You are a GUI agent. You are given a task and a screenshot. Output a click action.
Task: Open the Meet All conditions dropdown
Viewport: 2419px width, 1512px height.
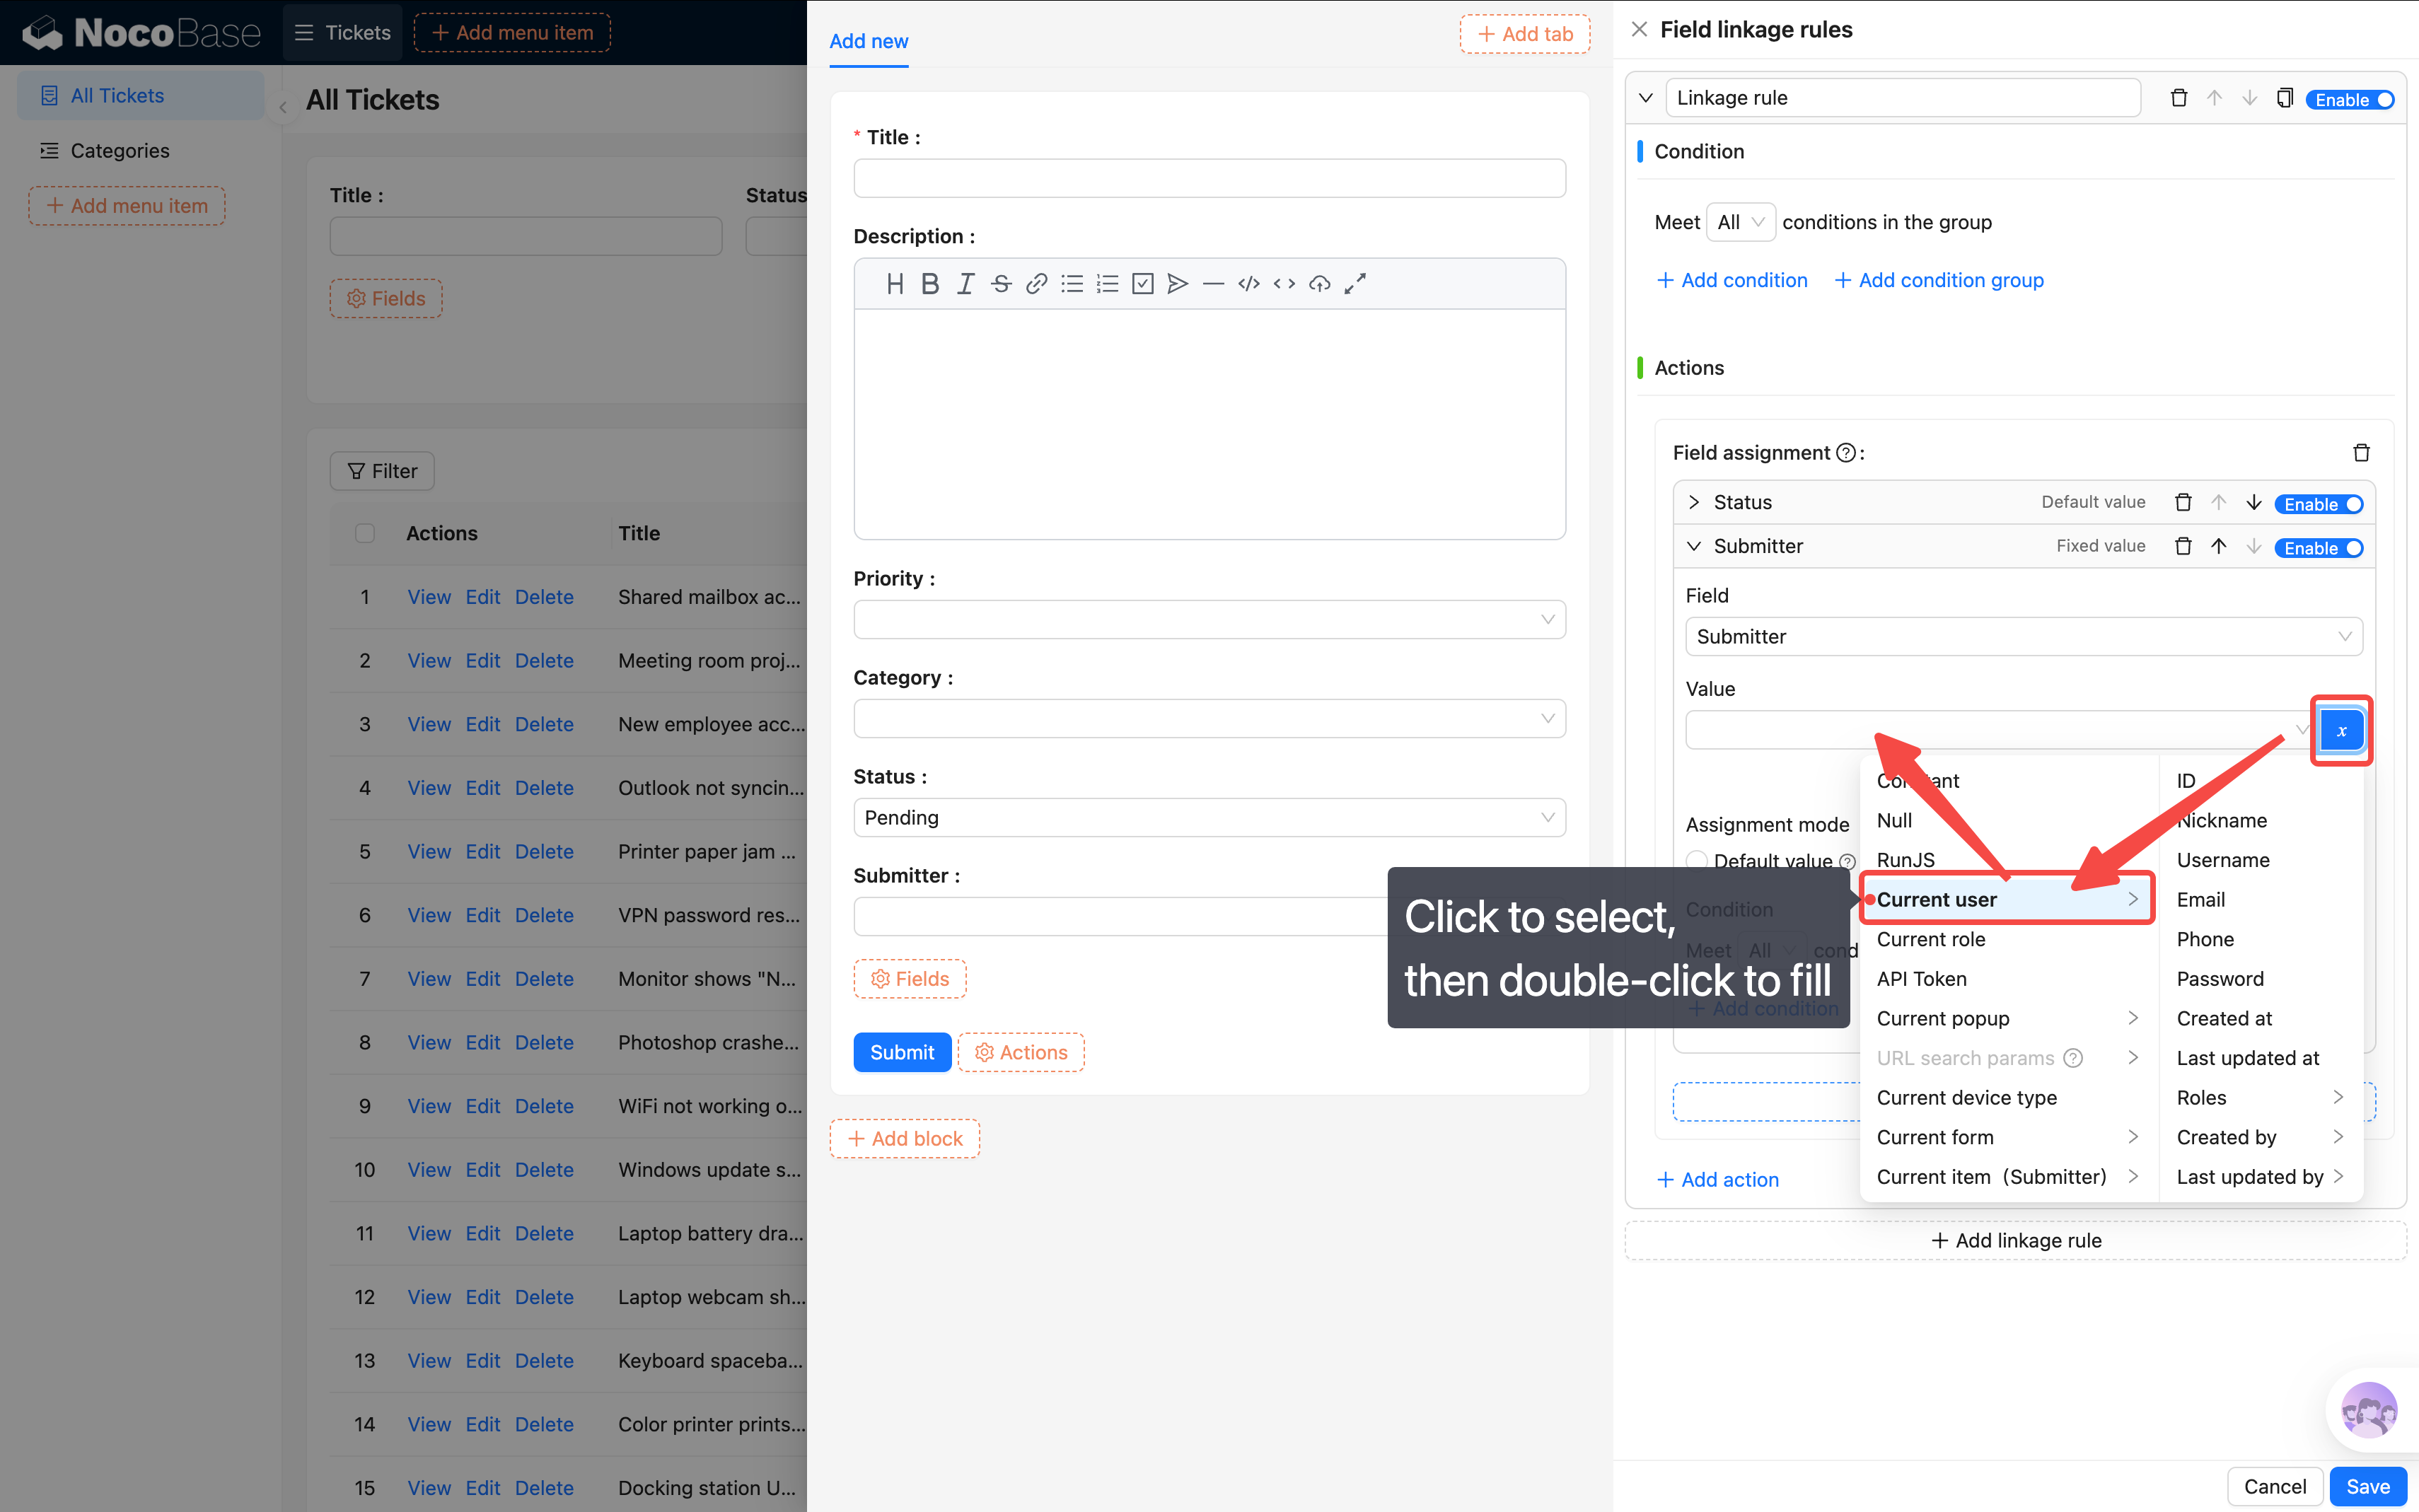tap(1740, 222)
